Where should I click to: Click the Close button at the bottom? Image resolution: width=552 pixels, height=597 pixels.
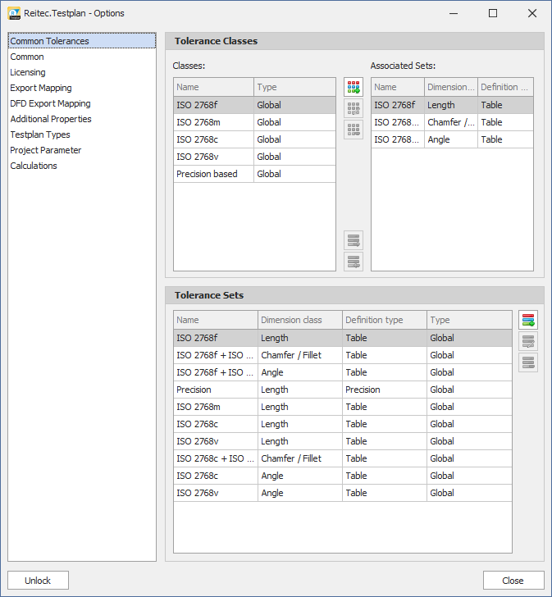[513, 581]
